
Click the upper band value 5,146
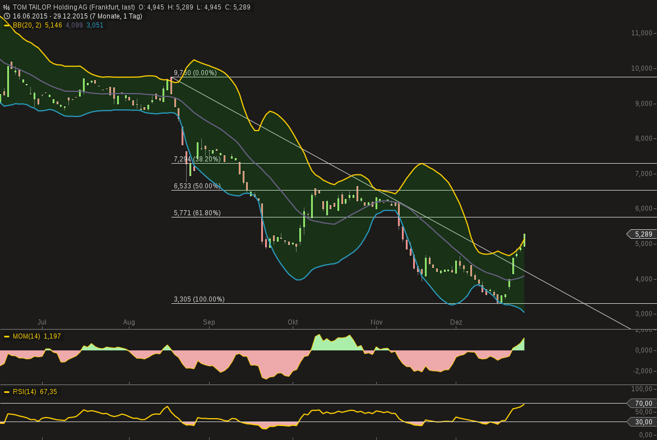click(53, 25)
